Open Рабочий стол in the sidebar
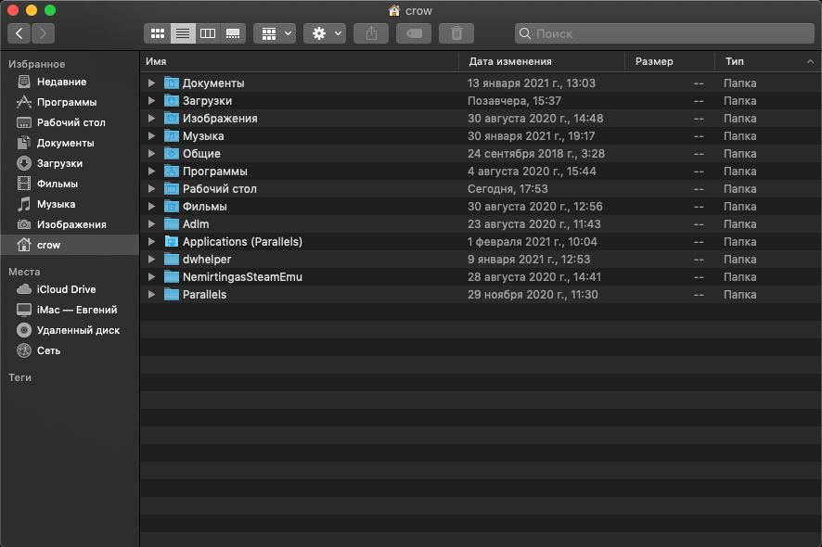Image resolution: width=822 pixels, height=547 pixels. 70,122
